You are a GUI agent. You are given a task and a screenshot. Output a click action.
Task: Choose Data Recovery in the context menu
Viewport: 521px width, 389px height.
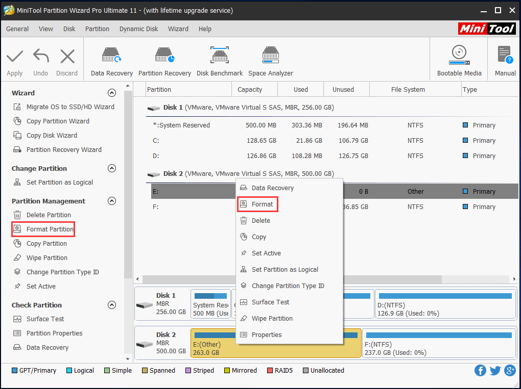289,188
